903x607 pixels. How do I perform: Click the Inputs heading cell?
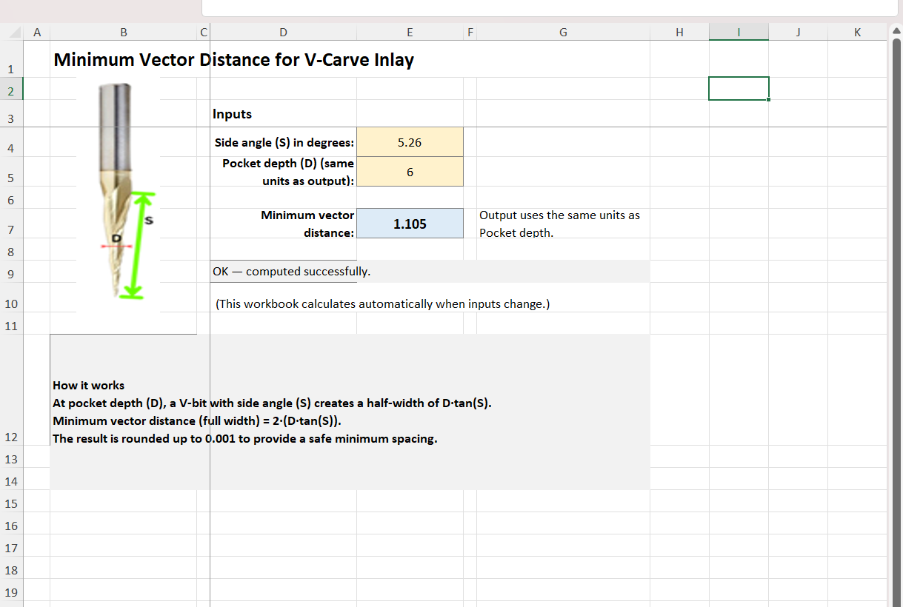point(283,114)
